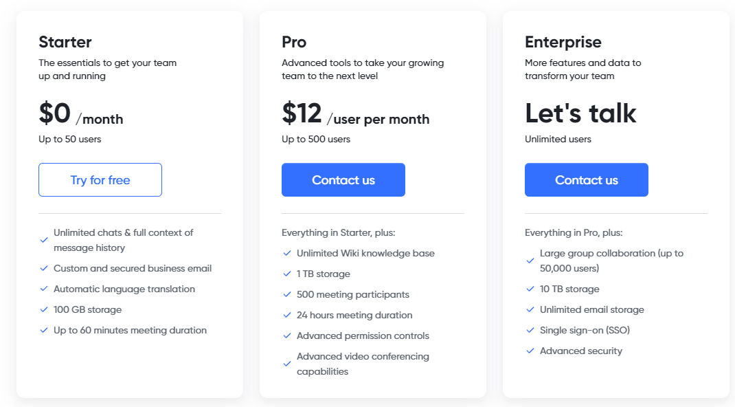Click checkmark beside 10 TB storage
This screenshot has width=735, height=407.
[530, 289]
